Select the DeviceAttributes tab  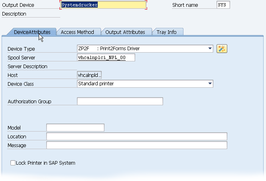[32, 32]
